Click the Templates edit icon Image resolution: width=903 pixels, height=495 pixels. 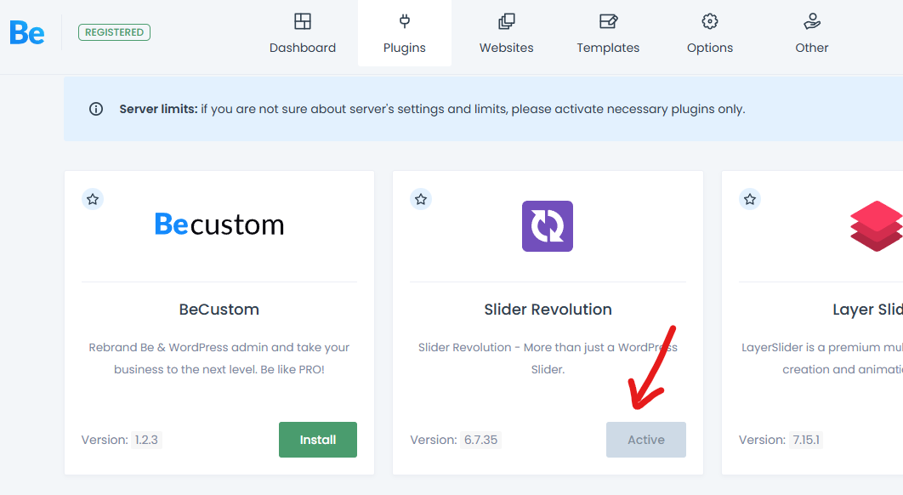[x=608, y=21]
